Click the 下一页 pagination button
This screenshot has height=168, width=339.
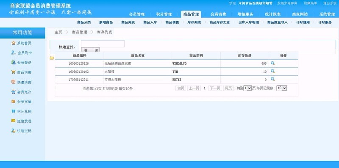point(215,88)
